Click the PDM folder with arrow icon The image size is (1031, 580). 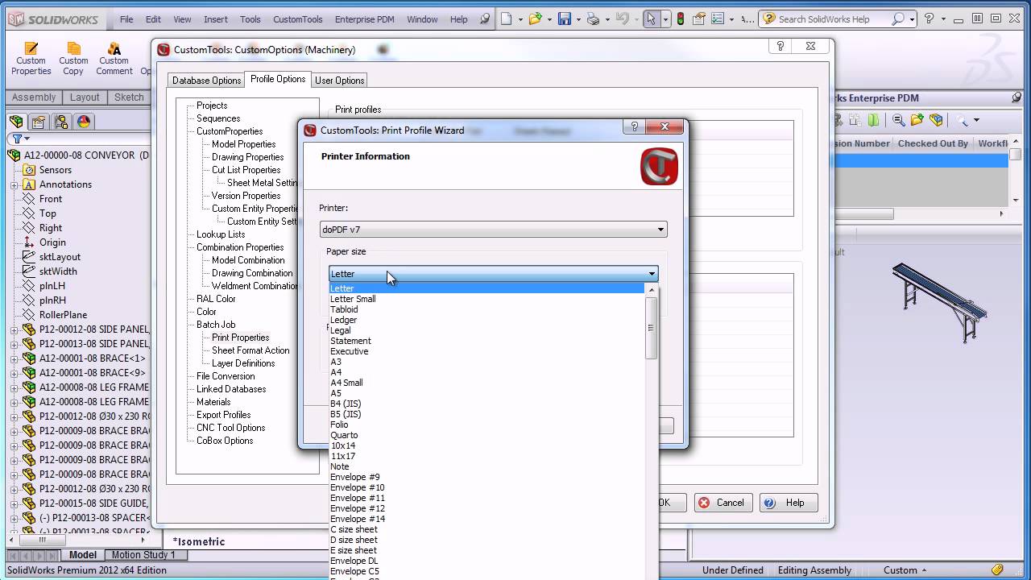[917, 121]
